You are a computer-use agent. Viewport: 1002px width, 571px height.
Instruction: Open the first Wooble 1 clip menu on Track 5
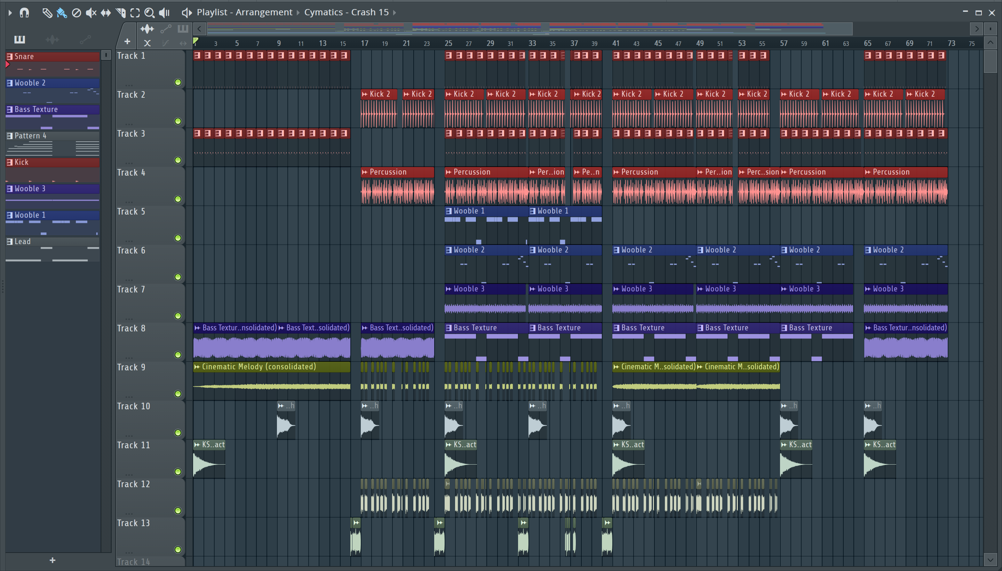pos(449,211)
